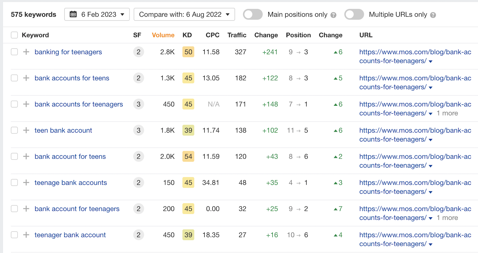Expand URL dropdown arrow for 'bank accounts for teens'

[430, 88]
